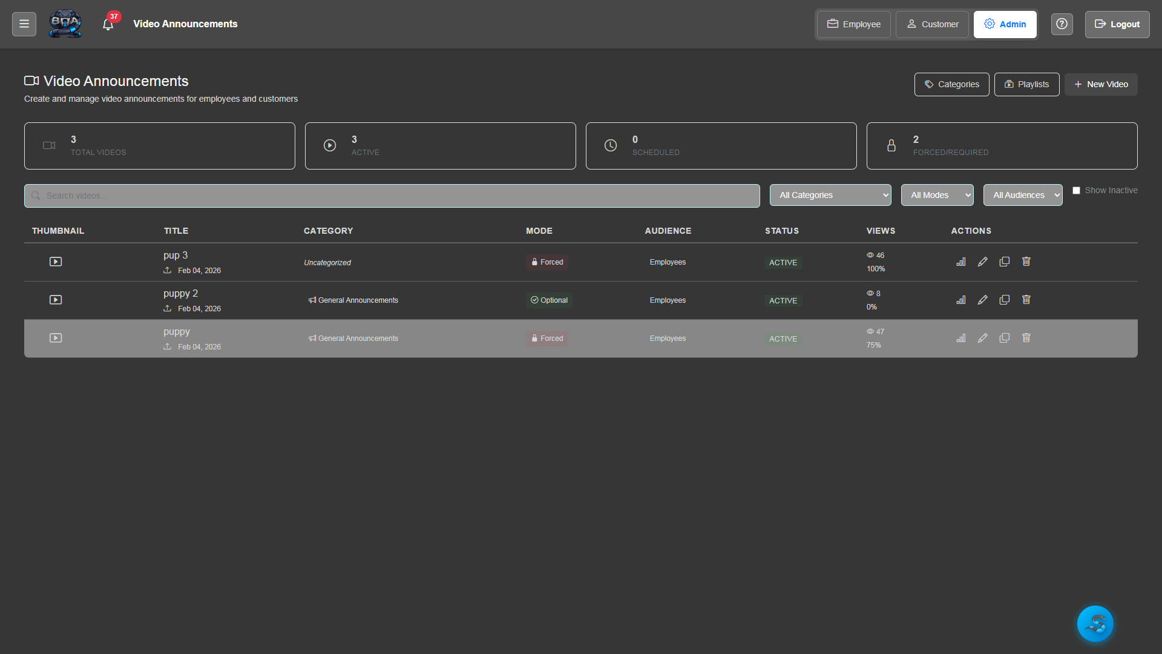Image resolution: width=1162 pixels, height=654 pixels.
Task: Click trash icon for puppy 2 video
Action: click(1026, 300)
